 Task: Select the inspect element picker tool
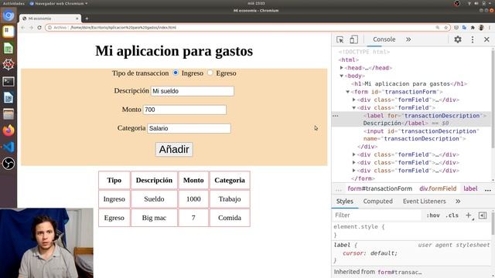[340, 39]
